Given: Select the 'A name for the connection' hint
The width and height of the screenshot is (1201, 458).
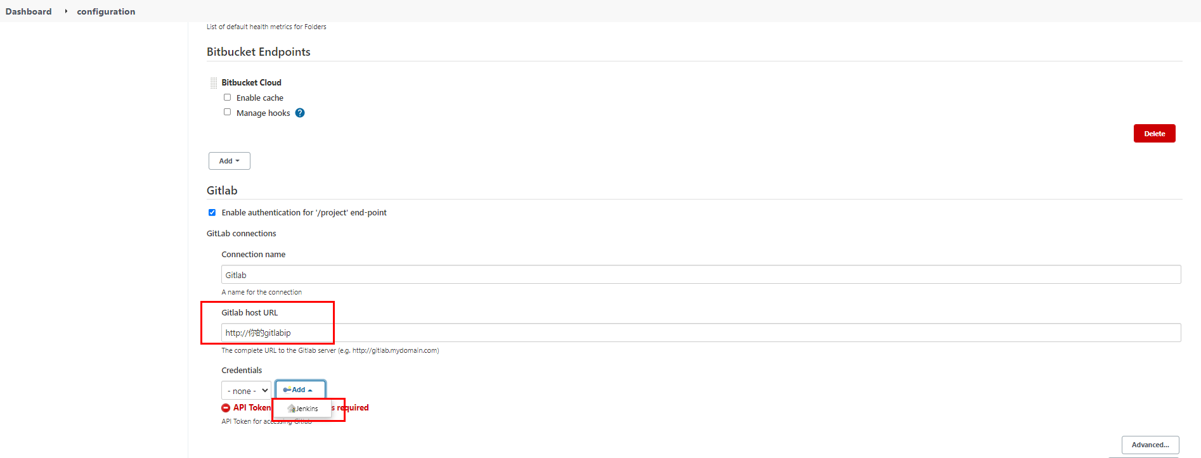Looking at the screenshot, I should [262, 293].
